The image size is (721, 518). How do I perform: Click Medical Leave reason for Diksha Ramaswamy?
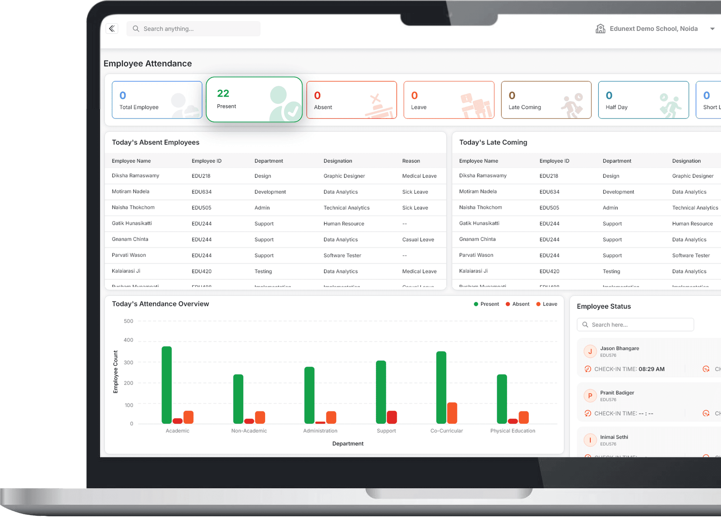[x=419, y=176]
